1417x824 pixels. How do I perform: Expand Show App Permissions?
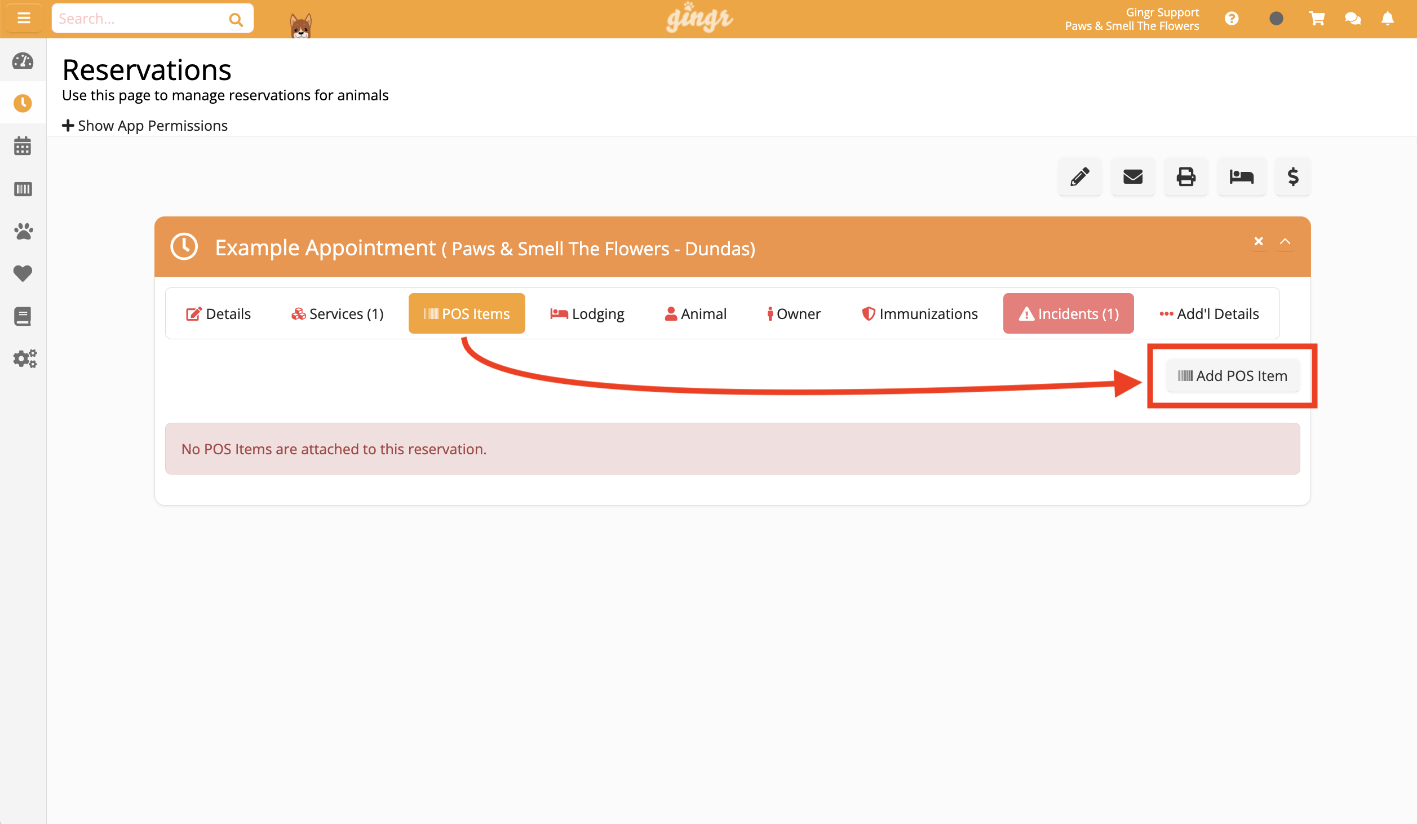coord(145,125)
